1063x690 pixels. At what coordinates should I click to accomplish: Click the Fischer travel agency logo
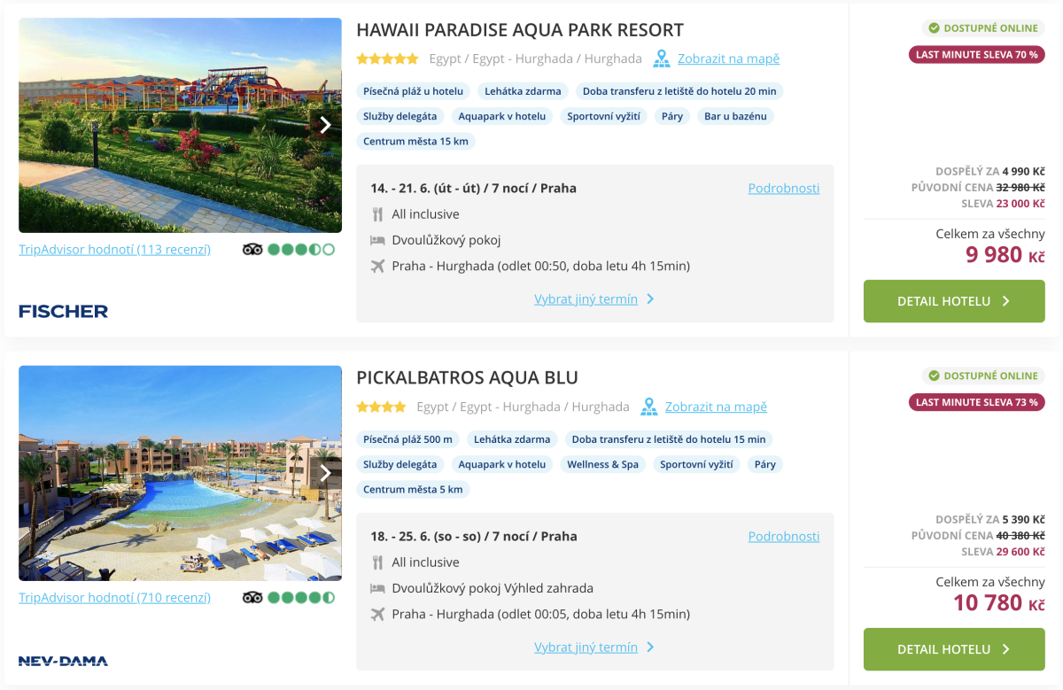coord(63,311)
